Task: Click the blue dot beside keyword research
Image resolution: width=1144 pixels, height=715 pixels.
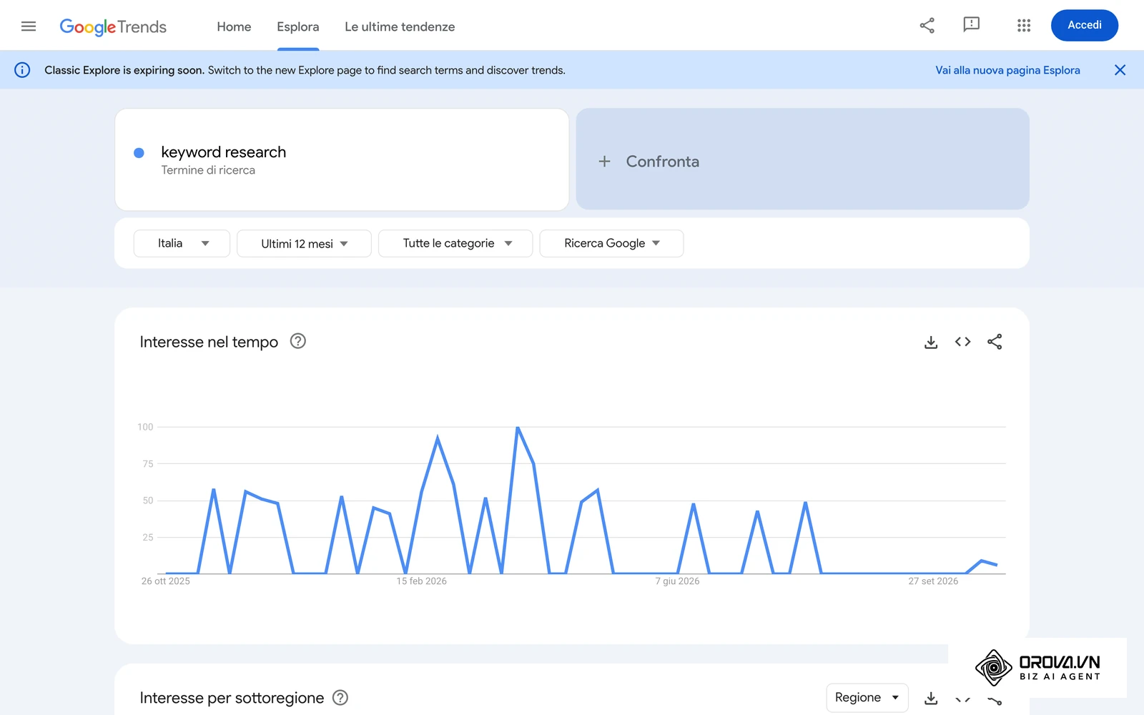Action: point(139,152)
